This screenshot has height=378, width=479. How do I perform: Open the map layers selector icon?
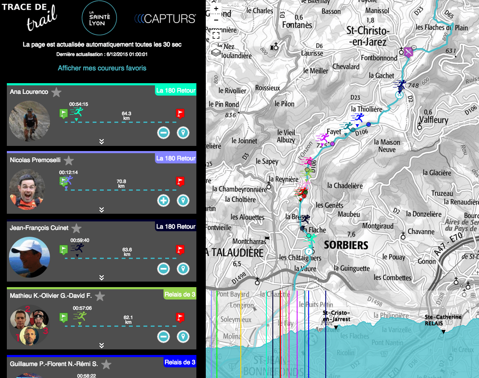(216, 52)
